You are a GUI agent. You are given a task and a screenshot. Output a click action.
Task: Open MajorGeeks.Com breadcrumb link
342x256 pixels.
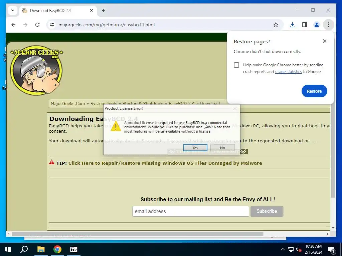pos(68,104)
